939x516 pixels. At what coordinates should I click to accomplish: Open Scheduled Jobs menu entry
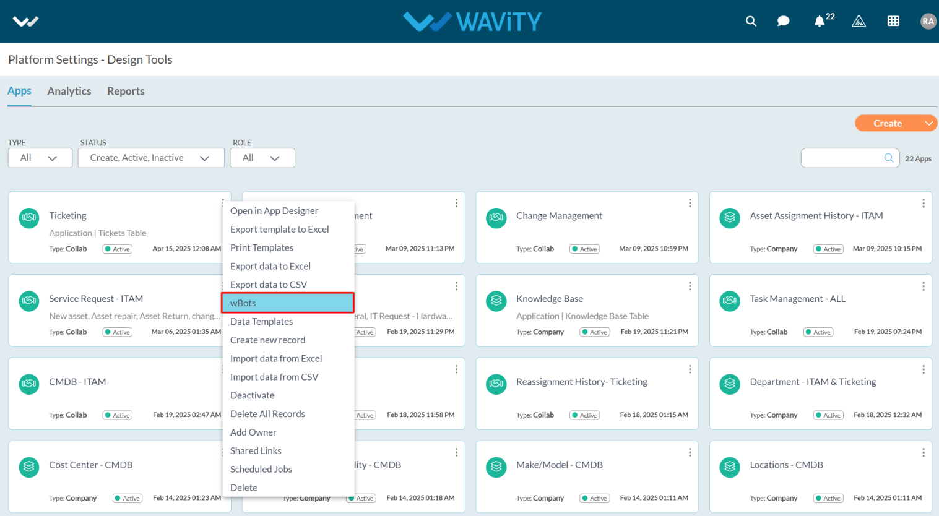pos(261,469)
